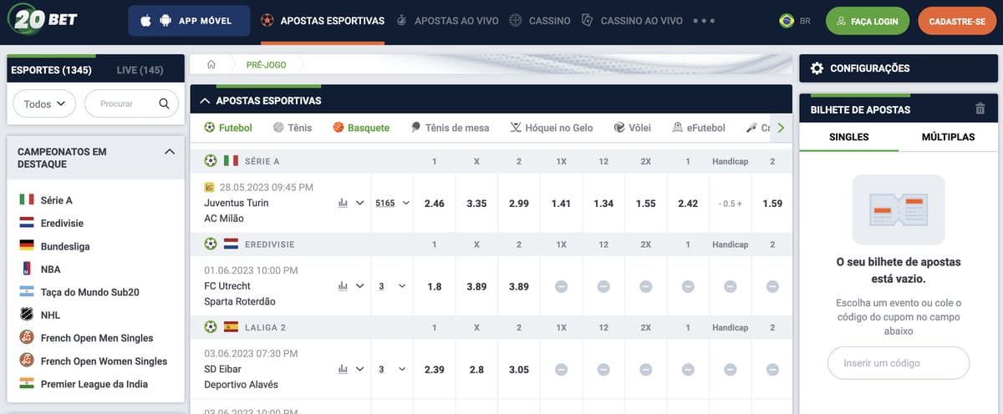
Task: Select AC Milão win odds 2.99
Action: coord(519,203)
